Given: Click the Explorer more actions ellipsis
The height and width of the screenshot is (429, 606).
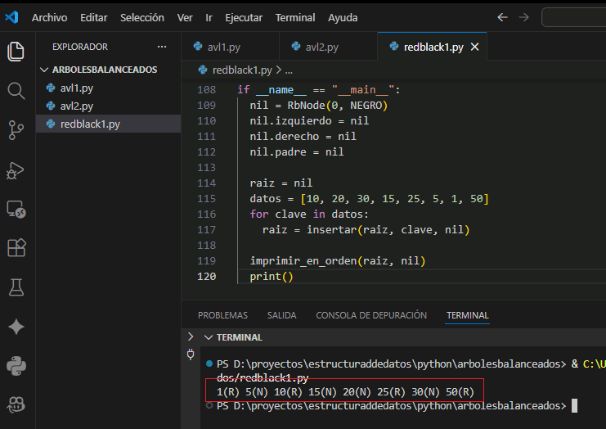Looking at the screenshot, I should pos(162,47).
